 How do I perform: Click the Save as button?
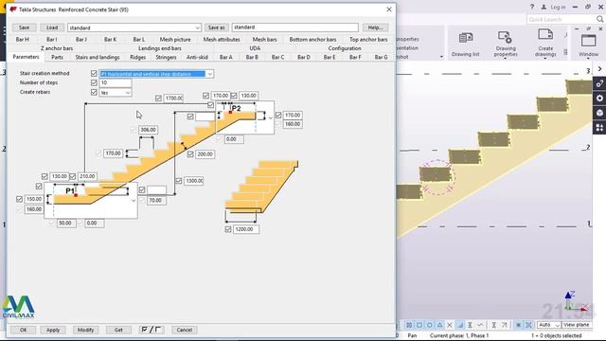(216, 27)
